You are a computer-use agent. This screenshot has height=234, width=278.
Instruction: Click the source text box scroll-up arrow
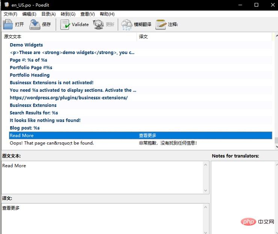click(x=205, y=165)
